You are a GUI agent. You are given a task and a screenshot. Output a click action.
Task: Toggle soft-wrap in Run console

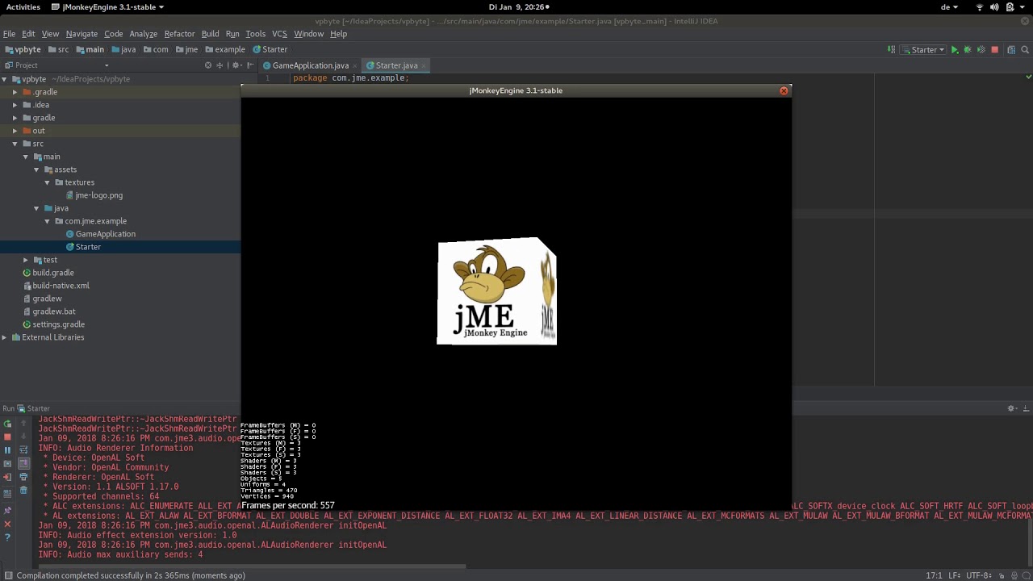click(23, 450)
